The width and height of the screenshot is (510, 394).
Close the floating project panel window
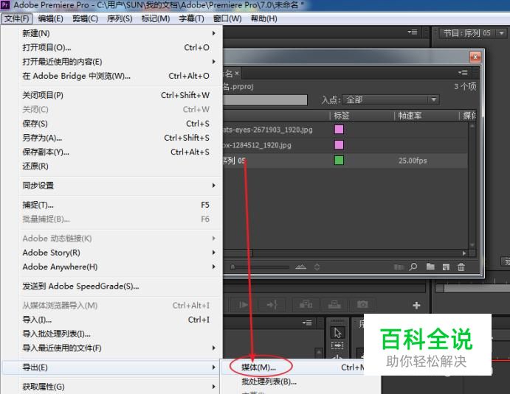[475, 57]
